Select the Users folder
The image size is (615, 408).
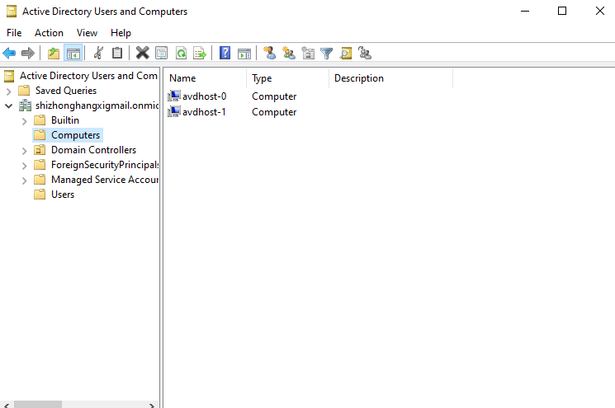[63, 195]
